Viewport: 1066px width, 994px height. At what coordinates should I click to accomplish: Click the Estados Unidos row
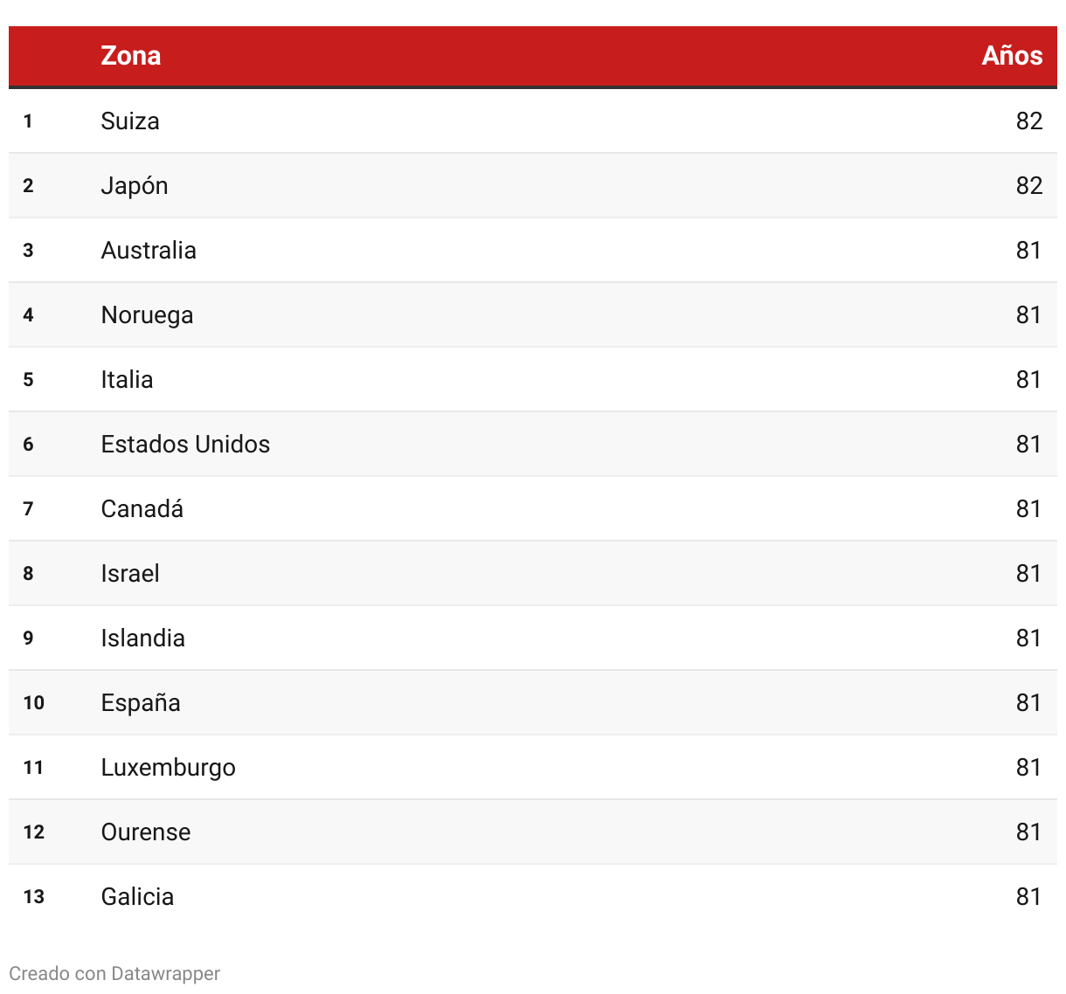pyautogui.click(x=533, y=445)
